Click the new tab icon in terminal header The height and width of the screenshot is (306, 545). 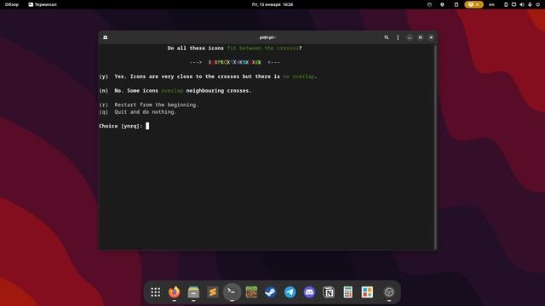pos(106,37)
